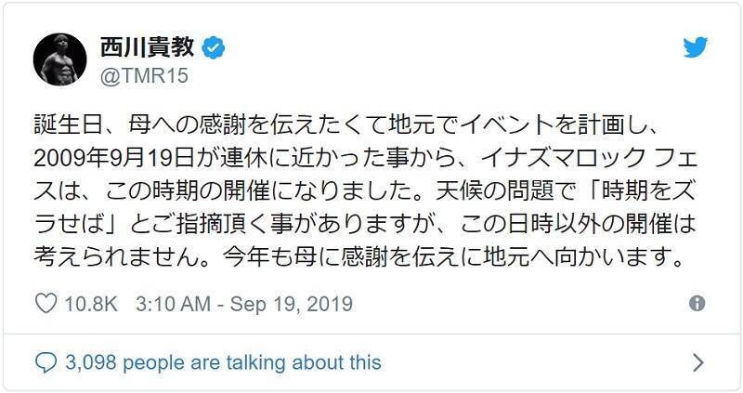This screenshot has width=743, height=393.
Task: Open the shirtless profile avatar photo
Action: point(60,59)
